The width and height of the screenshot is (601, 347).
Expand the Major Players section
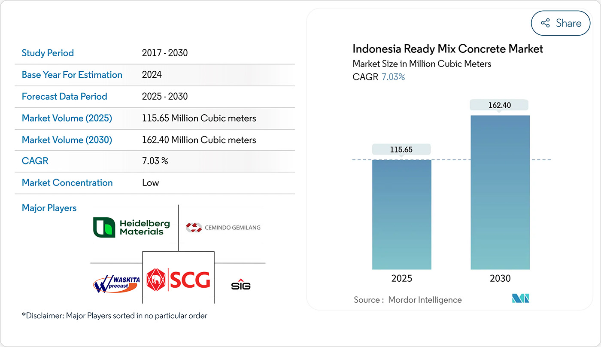[x=49, y=208]
